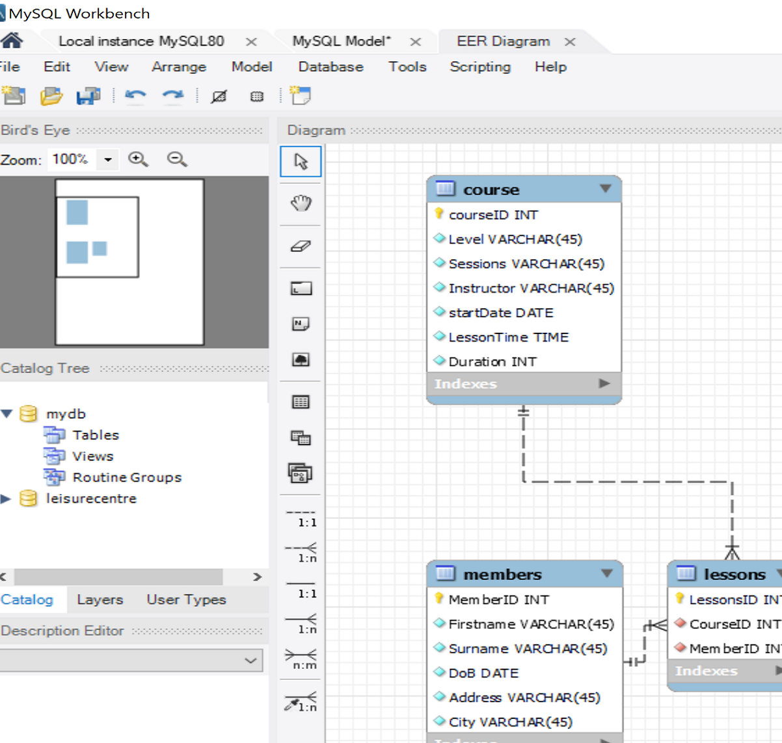
Task: Open the Layers tab
Action: click(100, 599)
